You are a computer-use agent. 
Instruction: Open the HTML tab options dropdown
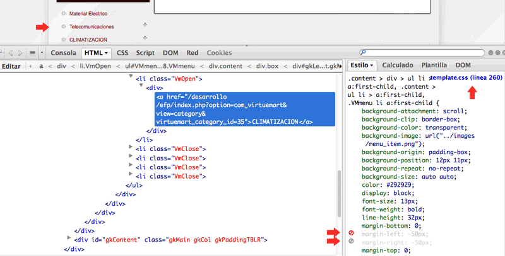[106, 53]
